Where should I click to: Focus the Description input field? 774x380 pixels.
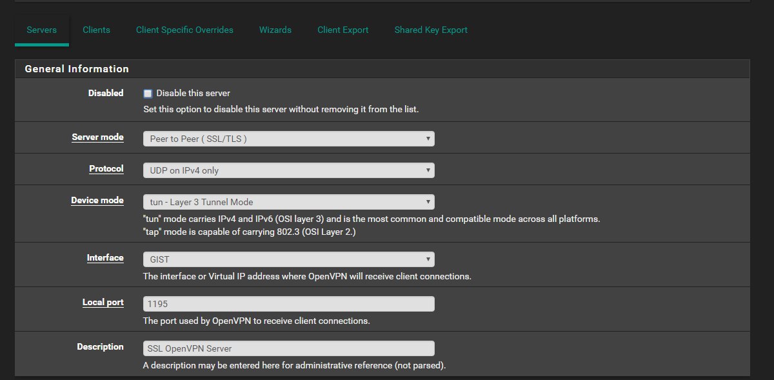(288, 348)
